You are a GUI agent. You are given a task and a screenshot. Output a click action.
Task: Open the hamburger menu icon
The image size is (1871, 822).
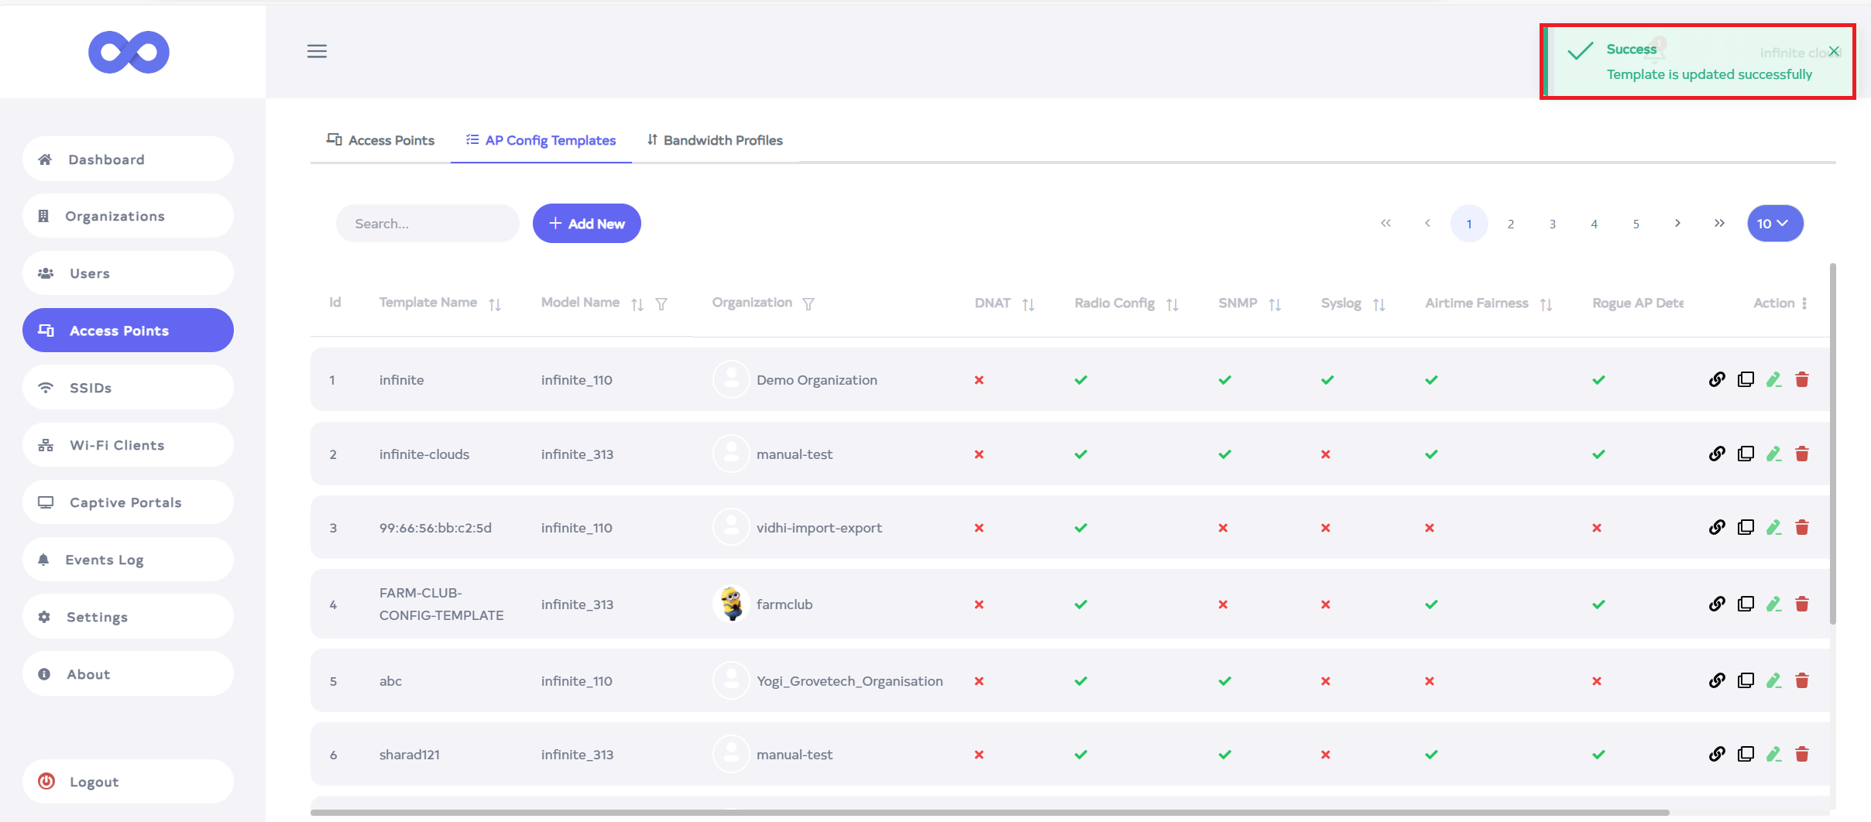[317, 51]
